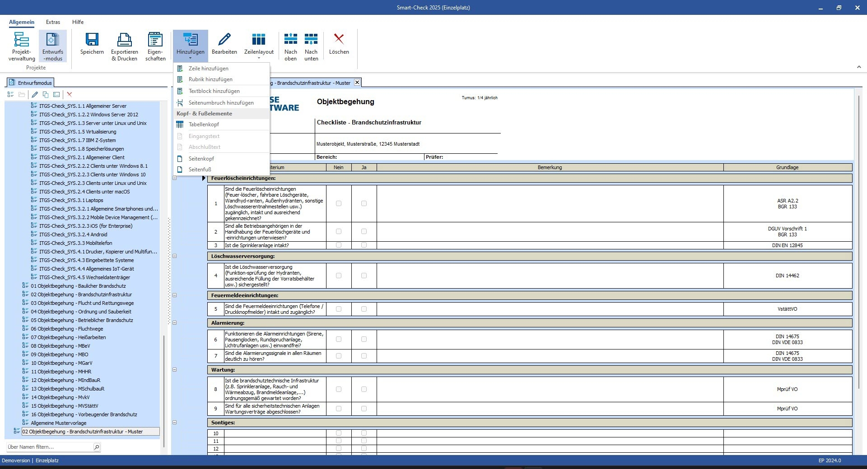Select 05 Objektbegehung - Betrieblicher Brandschutz

click(x=82, y=320)
